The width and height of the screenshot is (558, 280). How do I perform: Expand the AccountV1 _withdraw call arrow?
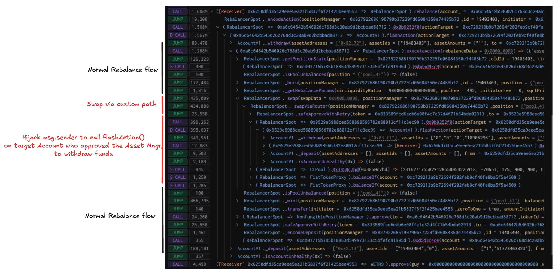[x=231, y=43]
